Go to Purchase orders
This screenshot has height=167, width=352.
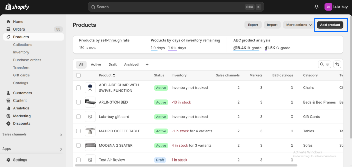coord(27,60)
